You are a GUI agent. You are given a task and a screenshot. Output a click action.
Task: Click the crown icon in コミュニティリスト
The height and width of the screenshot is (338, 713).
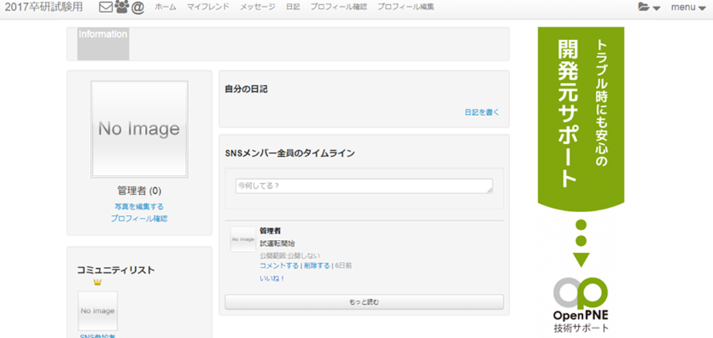coord(97,282)
